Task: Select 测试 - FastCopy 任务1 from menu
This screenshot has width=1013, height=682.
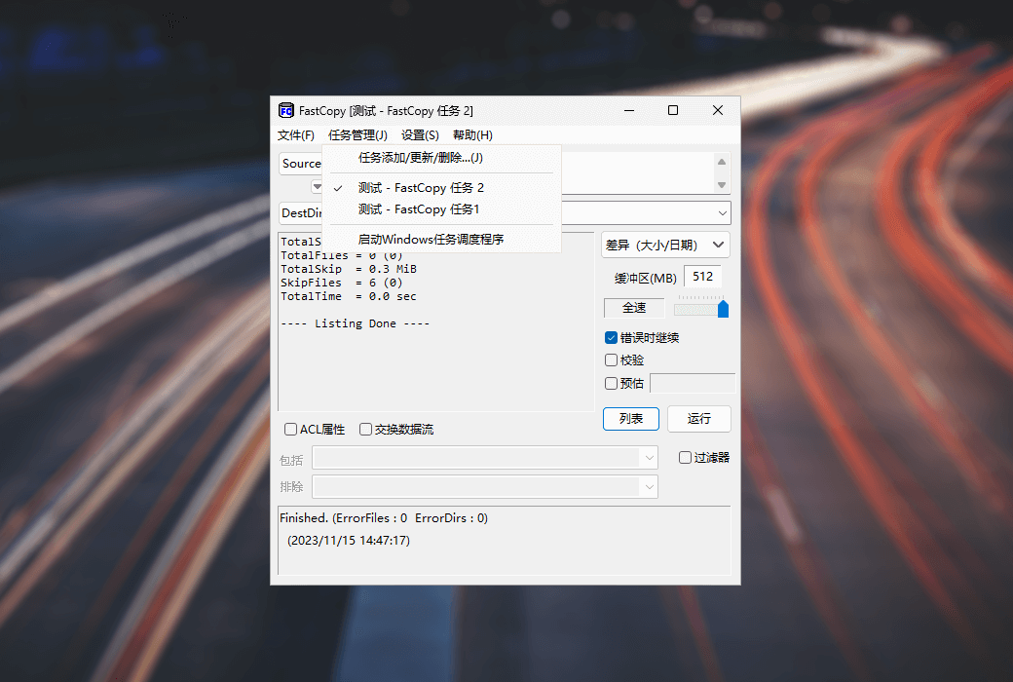Action: pos(419,209)
